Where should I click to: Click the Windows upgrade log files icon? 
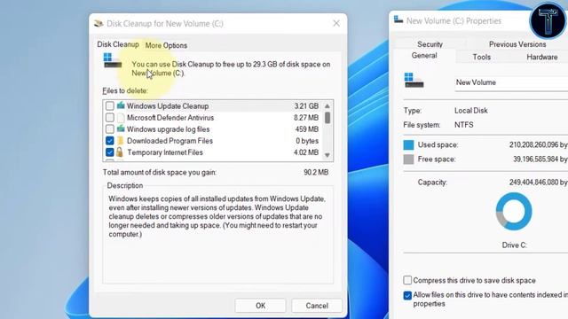[121, 128]
